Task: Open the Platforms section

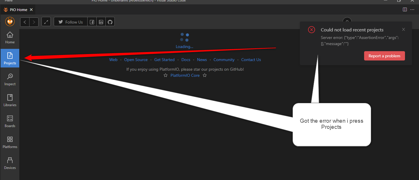Action: [x=10, y=142]
